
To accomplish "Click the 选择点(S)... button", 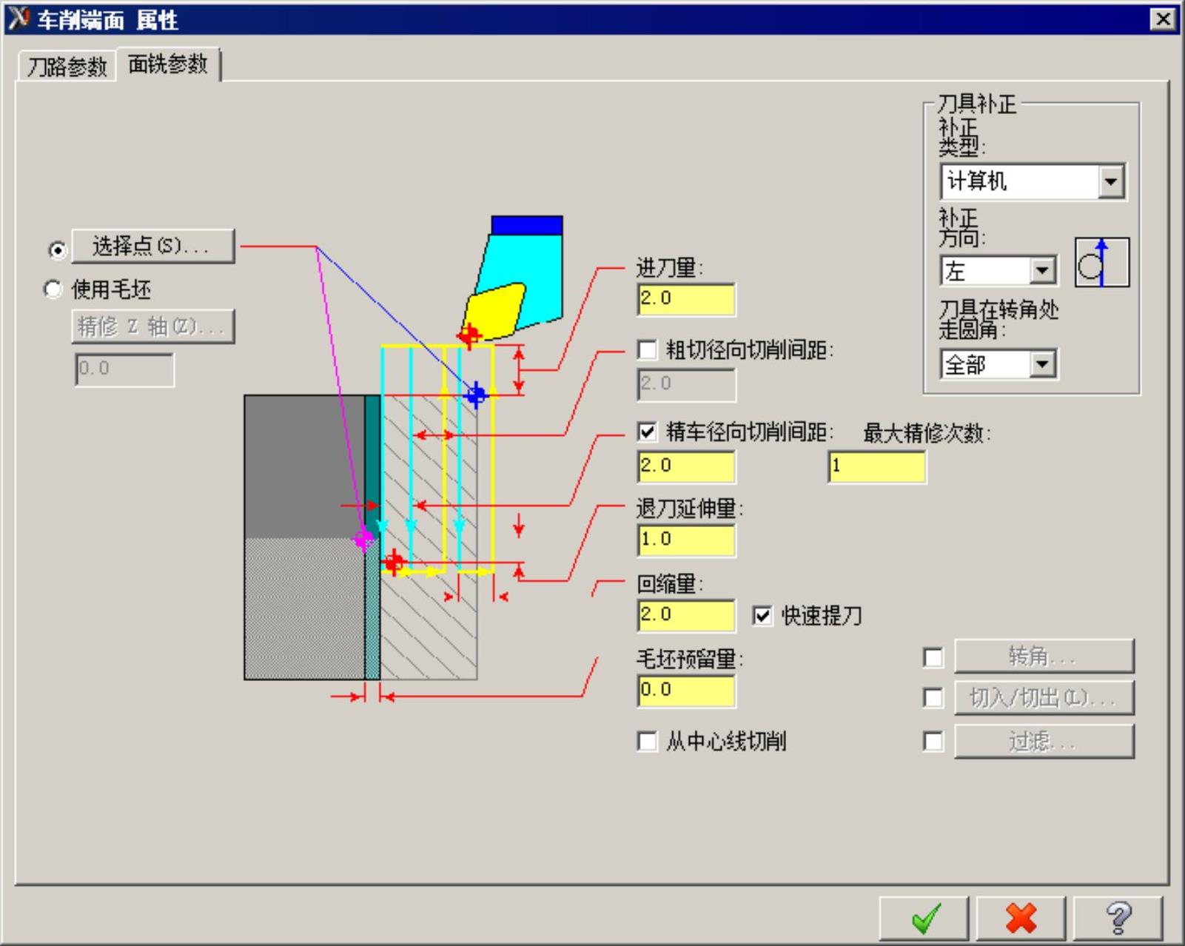I will (152, 246).
